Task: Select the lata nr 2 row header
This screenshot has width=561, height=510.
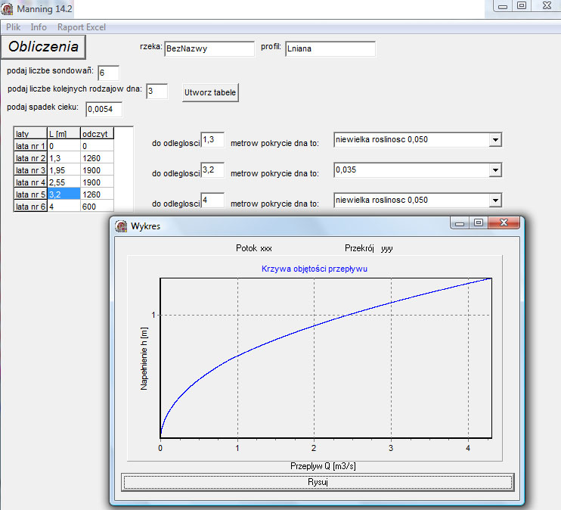Action: 30,158
